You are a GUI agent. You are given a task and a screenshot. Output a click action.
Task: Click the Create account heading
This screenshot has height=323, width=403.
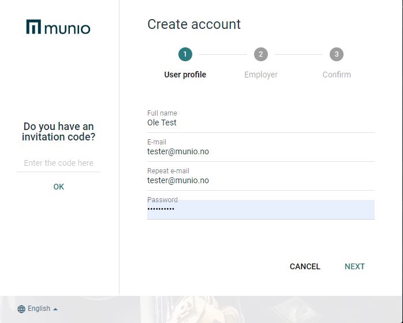coord(194,24)
